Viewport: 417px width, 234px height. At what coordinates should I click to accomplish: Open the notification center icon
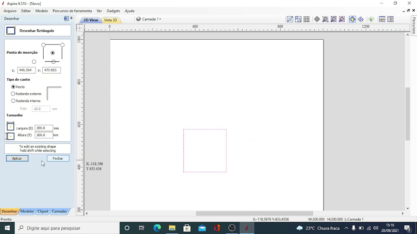click(407, 228)
